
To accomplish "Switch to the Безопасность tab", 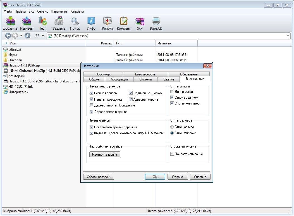I will click(x=145, y=74).
